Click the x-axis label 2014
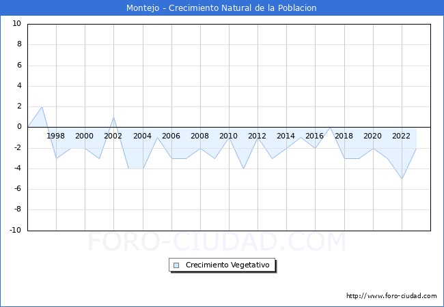 click(x=286, y=136)
